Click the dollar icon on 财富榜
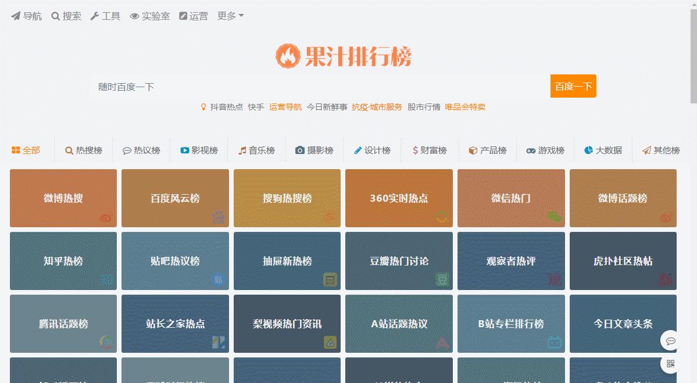This screenshot has width=697, height=383. click(x=416, y=150)
